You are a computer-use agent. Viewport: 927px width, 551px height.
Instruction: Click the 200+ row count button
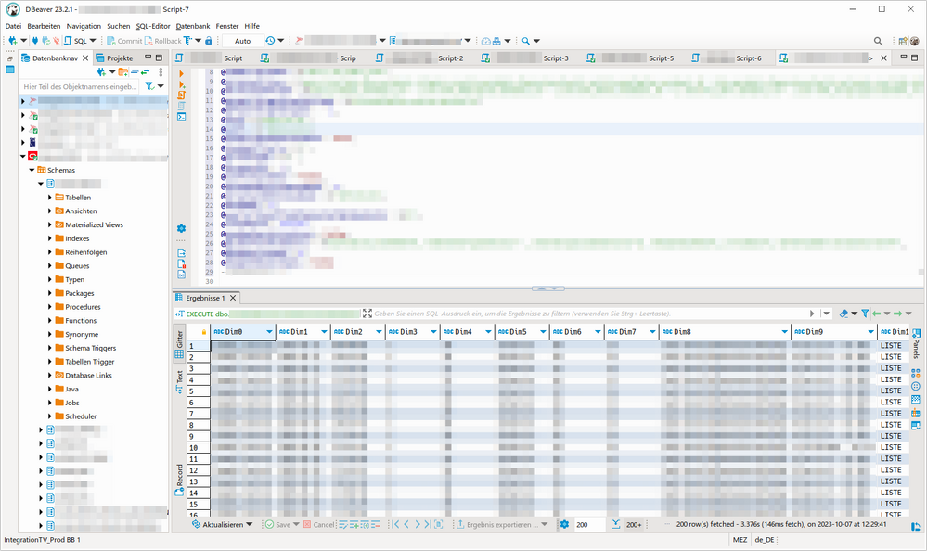click(634, 524)
